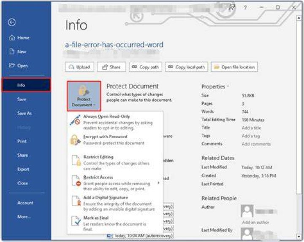Click the Upload button label

coord(83,67)
